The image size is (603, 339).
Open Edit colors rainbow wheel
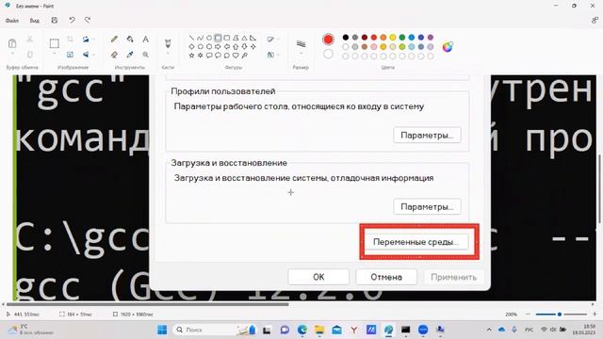click(x=448, y=47)
